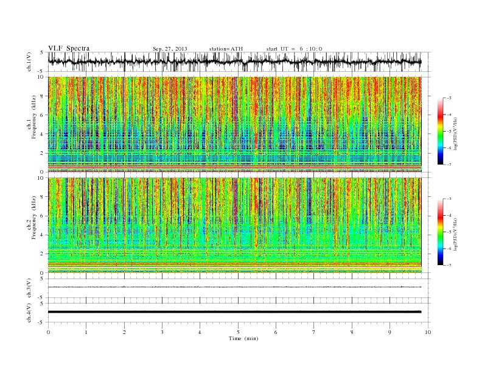Click the time axis tick label "9"
Image resolution: width=482 pixels, height=373 pixels.
tap(389, 332)
